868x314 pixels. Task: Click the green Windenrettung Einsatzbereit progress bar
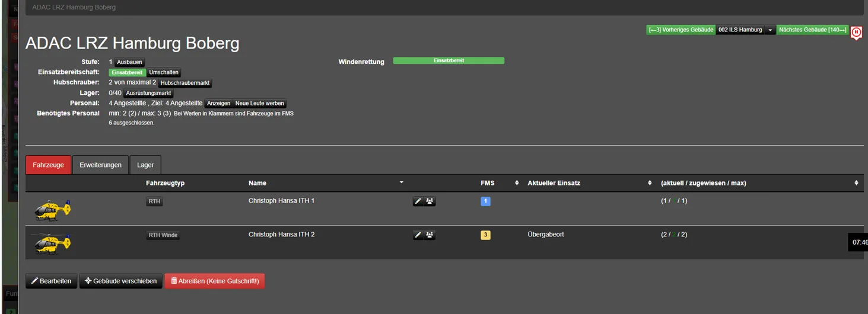point(449,60)
